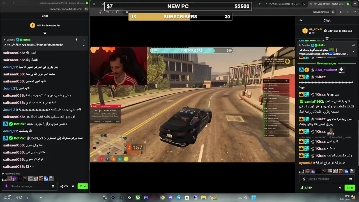The height and width of the screenshot is (202, 359).
Task: Click Gift 1 sub to take 2nd
Action: (340, 31)
